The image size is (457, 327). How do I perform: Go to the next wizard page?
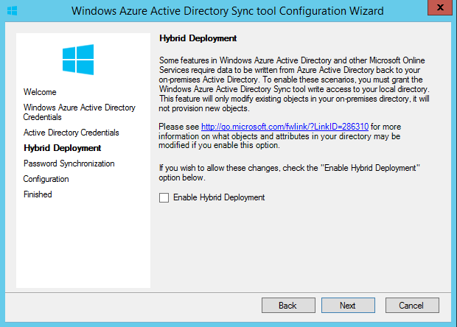coord(348,305)
